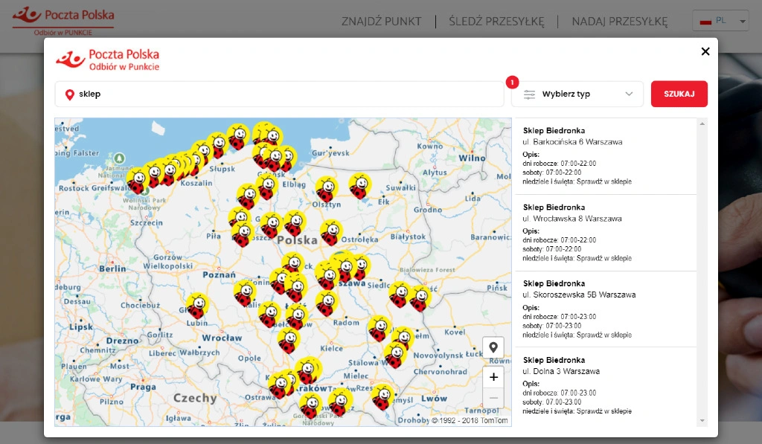This screenshot has width=762, height=444.
Task: Close the pickup point dialog
Action: (705, 51)
